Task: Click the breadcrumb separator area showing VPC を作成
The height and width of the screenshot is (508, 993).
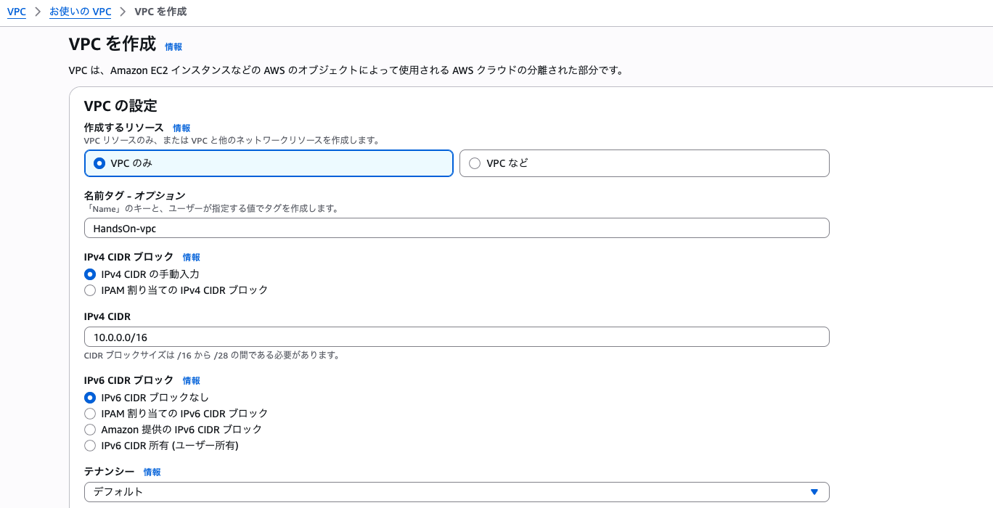Action: [x=159, y=12]
